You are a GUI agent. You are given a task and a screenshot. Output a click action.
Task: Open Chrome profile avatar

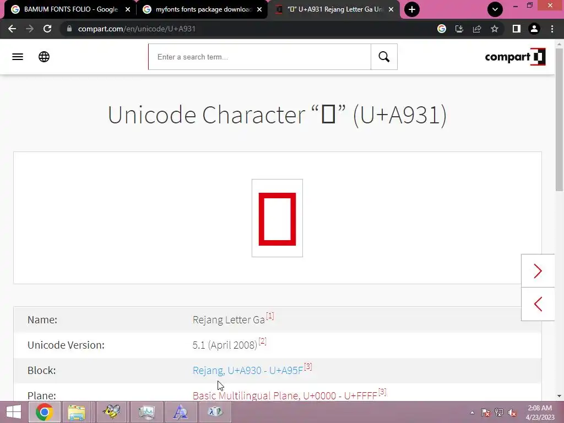534,29
